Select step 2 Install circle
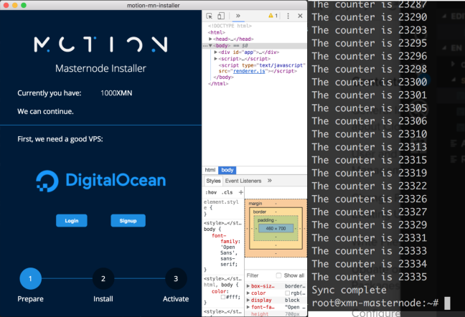This screenshot has width=465, height=317. click(x=103, y=278)
